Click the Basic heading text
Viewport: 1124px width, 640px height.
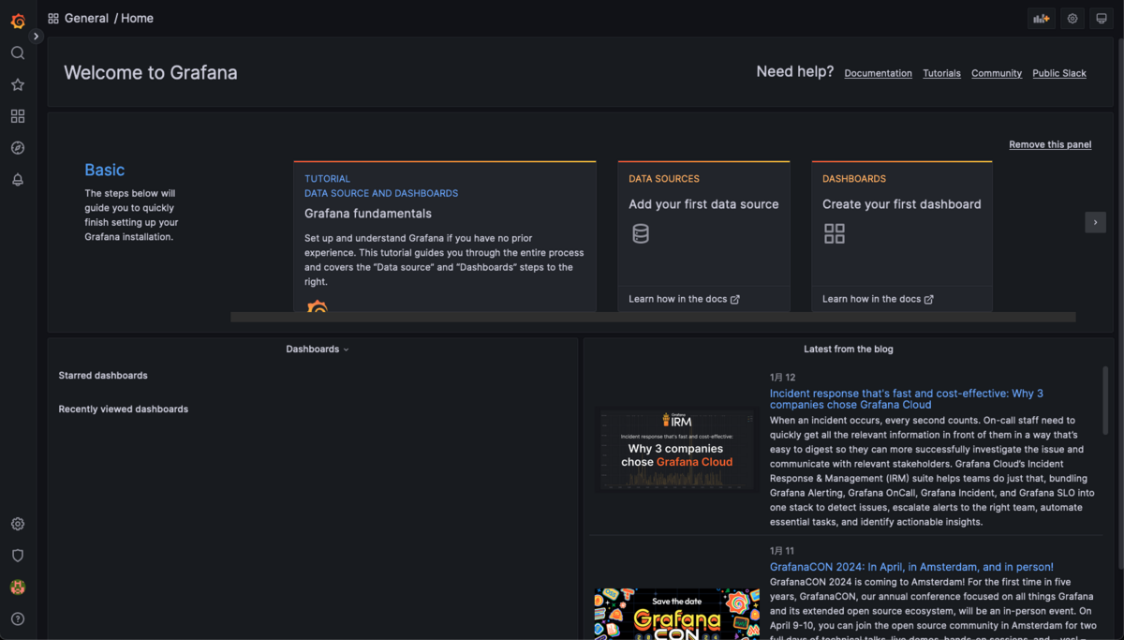click(105, 170)
